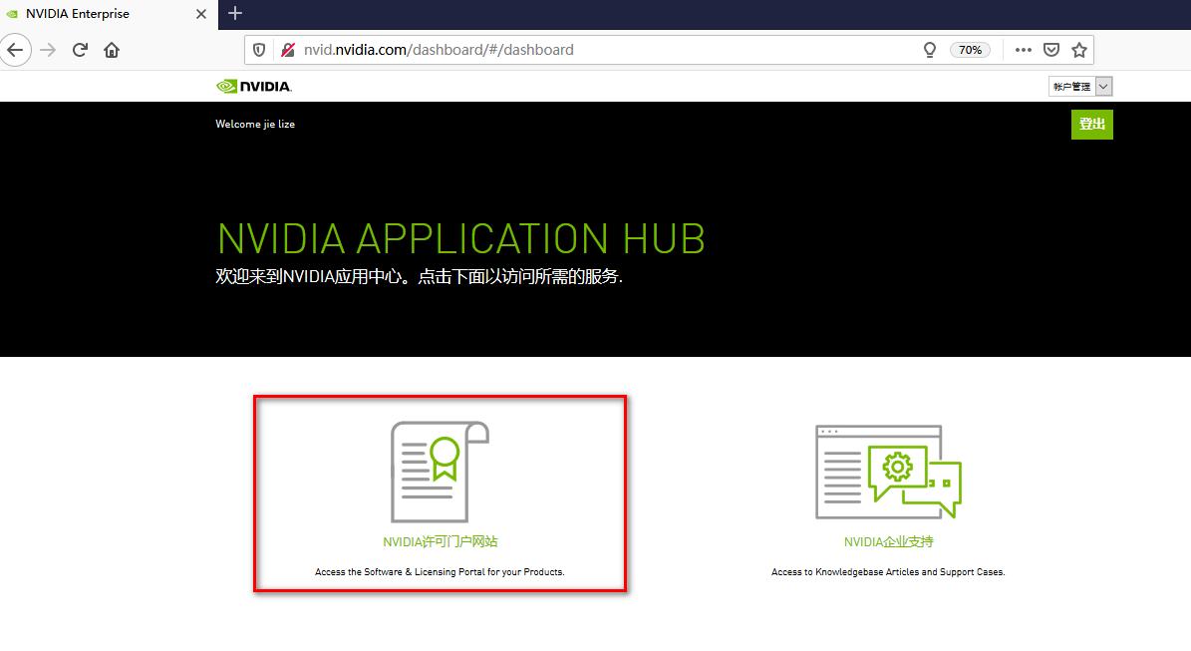This screenshot has height=651, width=1191.
Task: Go back to the previous page
Action: pos(16,50)
